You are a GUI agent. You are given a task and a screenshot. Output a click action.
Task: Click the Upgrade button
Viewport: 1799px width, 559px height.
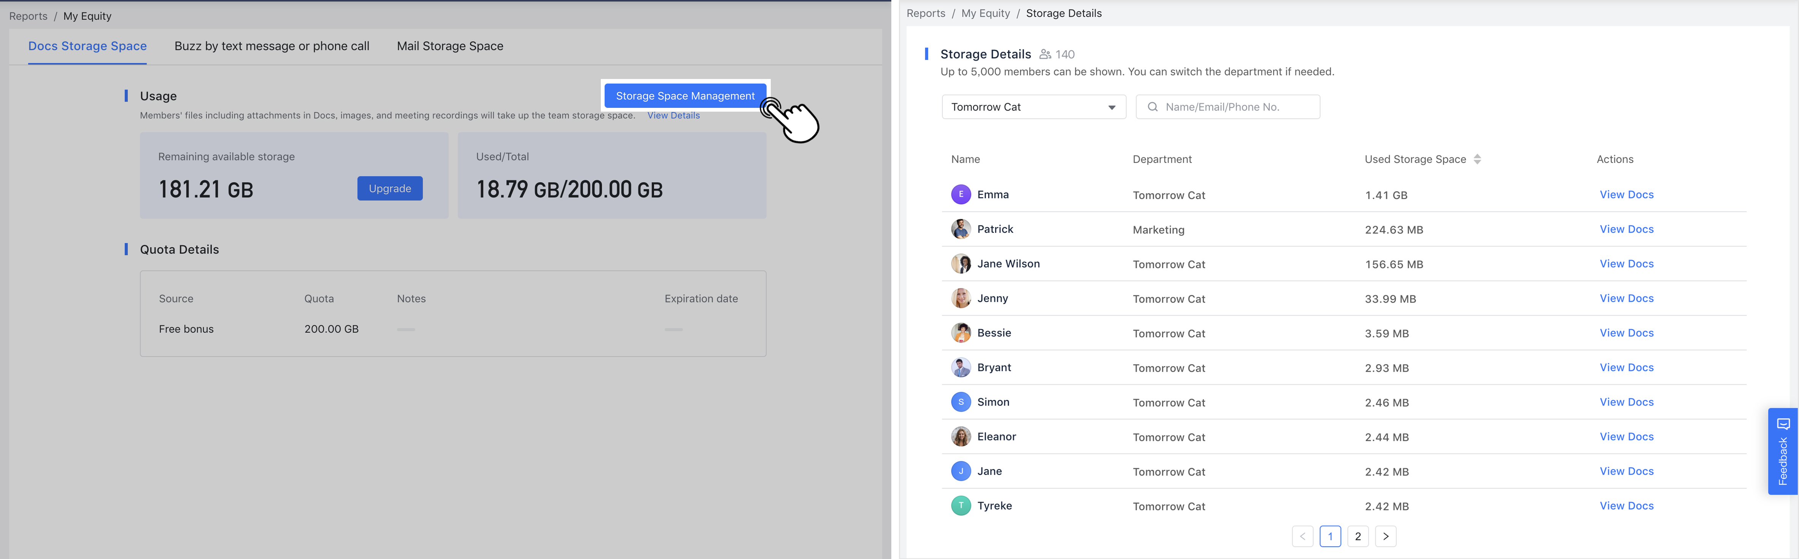pos(390,188)
